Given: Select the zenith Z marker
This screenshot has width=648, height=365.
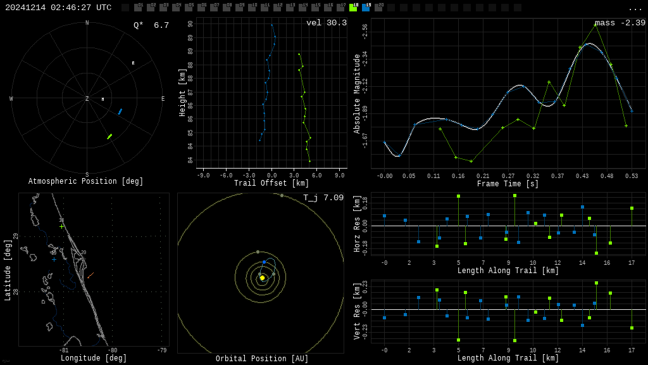Looking at the screenshot, I should coord(87,99).
